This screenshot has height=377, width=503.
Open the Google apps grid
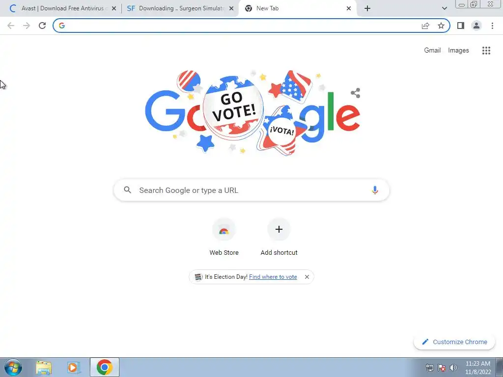click(x=486, y=51)
